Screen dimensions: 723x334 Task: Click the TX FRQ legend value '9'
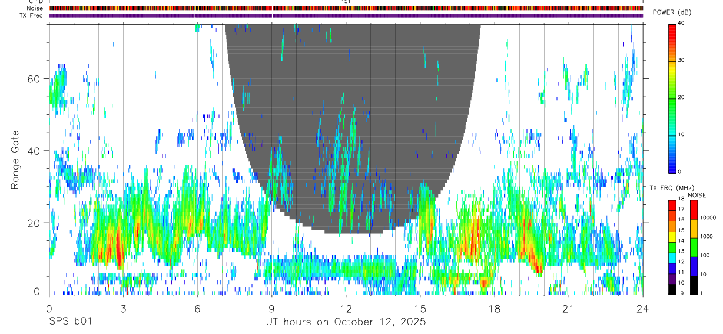(x=682, y=293)
